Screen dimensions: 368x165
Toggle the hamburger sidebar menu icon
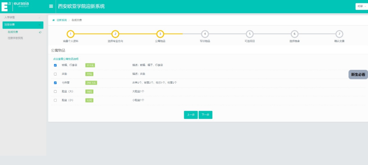pos(51,6)
